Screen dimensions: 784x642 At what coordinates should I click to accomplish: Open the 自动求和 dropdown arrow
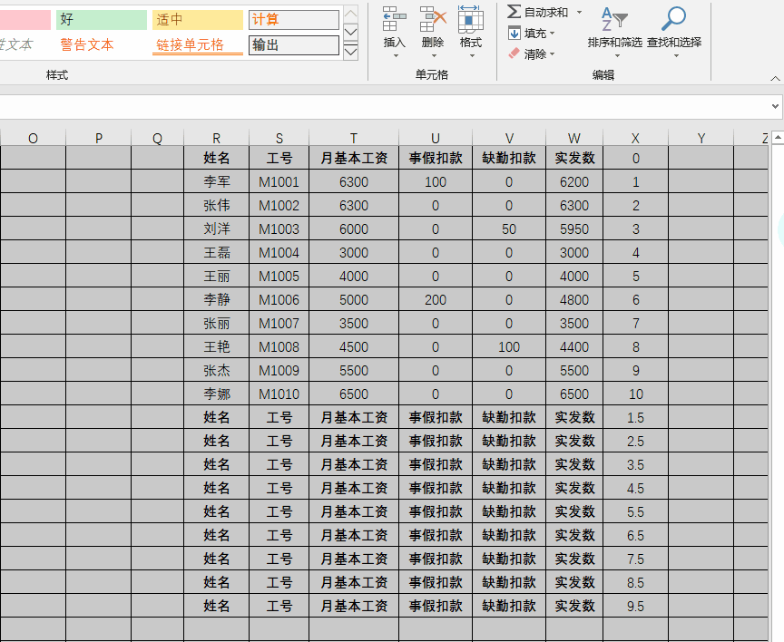coord(579,12)
